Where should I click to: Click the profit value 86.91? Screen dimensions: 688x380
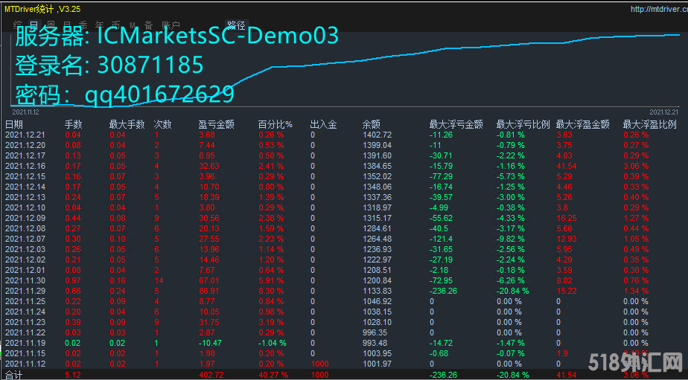(x=208, y=291)
